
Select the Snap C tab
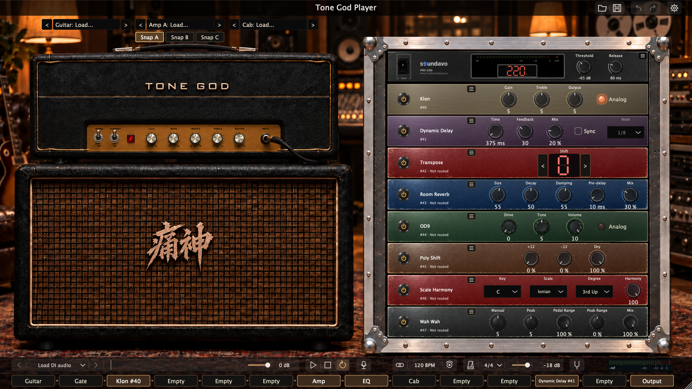pos(210,37)
